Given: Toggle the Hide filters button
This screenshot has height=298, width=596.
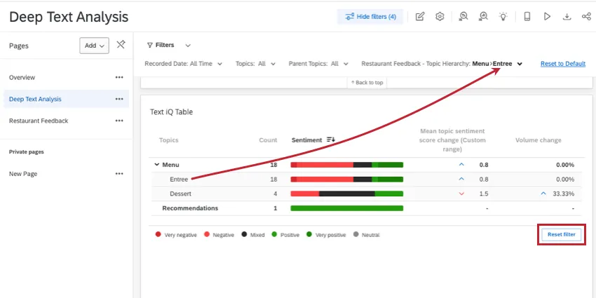Looking at the screenshot, I should click(x=370, y=16).
